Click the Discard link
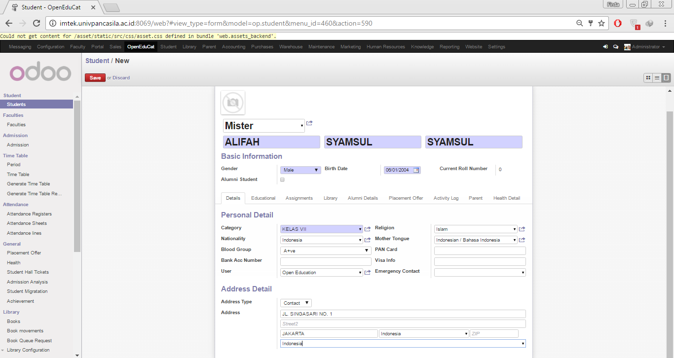The width and height of the screenshot is (674, 358). pyautogui.click(x=121, y=78)
